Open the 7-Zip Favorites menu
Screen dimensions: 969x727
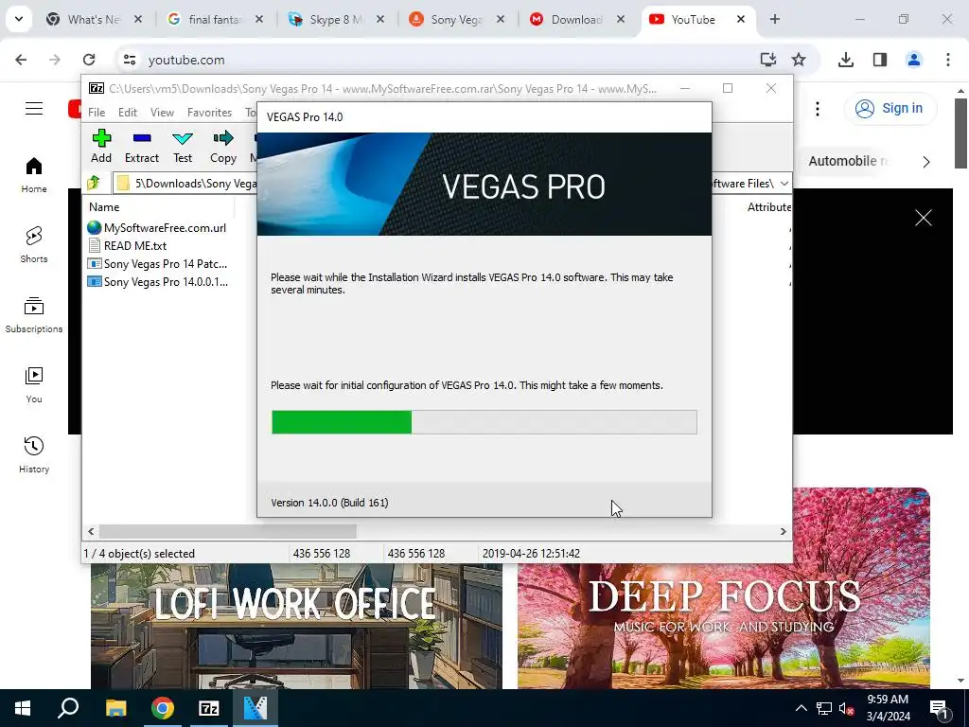coord(209,113)
